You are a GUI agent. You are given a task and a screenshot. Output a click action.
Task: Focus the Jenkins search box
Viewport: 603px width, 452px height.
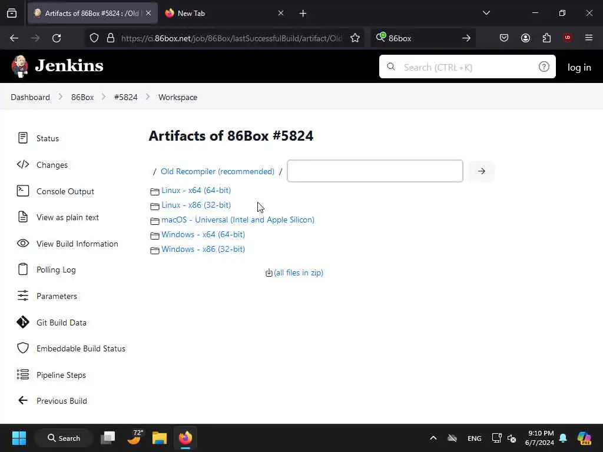467,67
